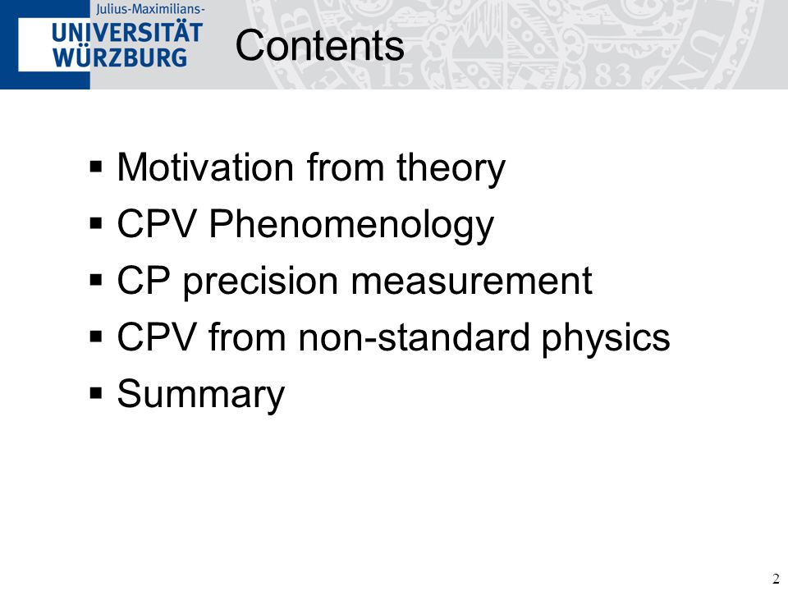Click the blue block left of logo
The image size is (788, 591).
(44, 44)
